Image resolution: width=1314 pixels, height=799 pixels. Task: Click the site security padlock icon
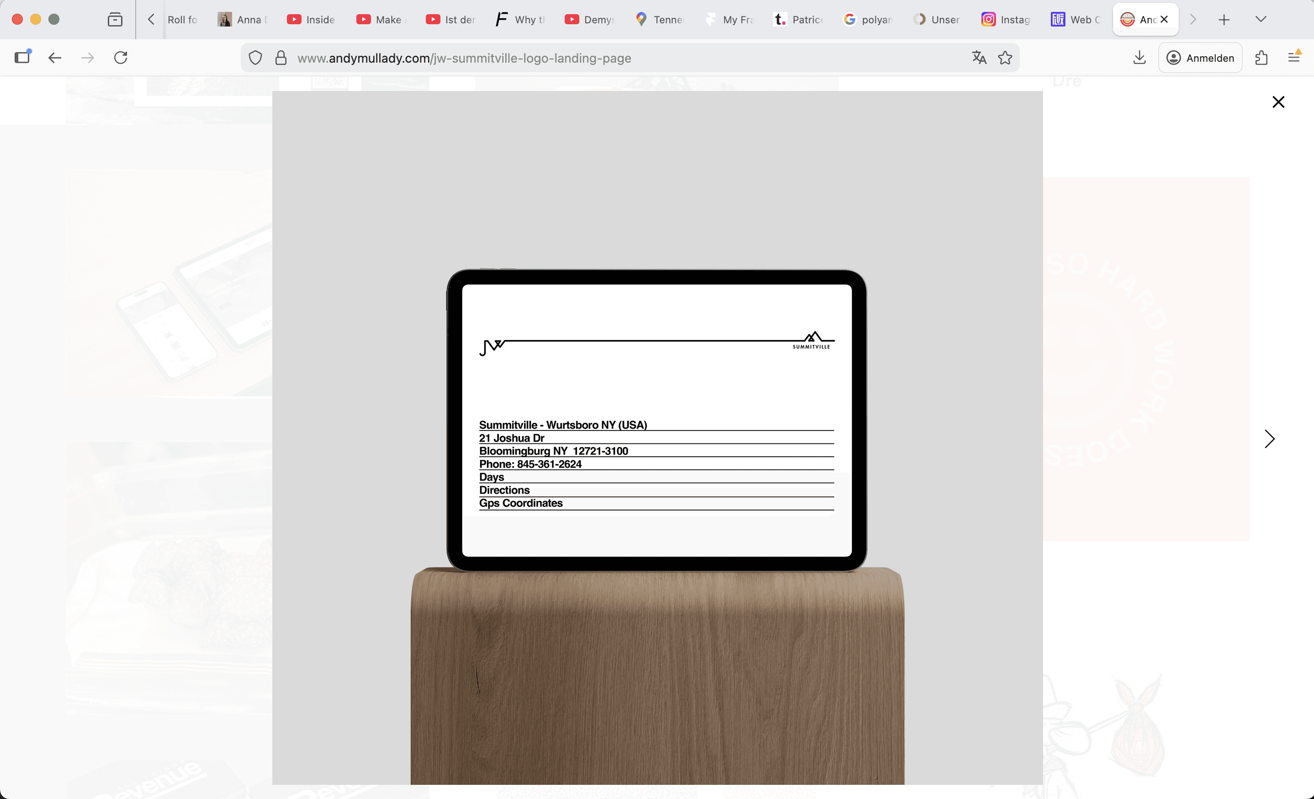(281, 58)
